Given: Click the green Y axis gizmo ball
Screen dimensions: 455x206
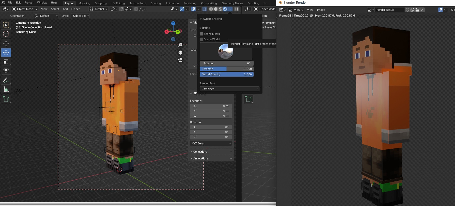Looking at the screenshot, I should click(178, 32).
